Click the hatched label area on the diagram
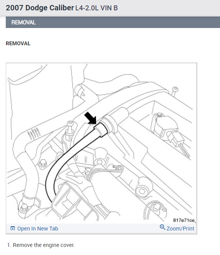This screenshot has height=255, width=220. point(34,133)
